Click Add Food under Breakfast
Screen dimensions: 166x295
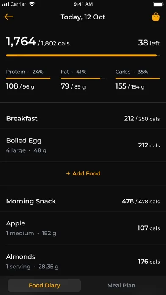coord(83,173)
